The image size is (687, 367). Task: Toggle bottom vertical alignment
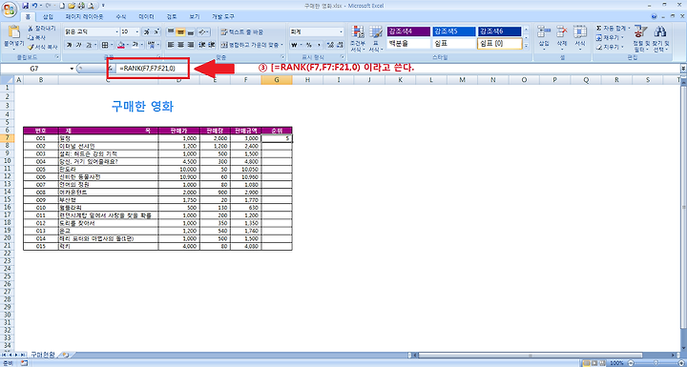[191, 32]
